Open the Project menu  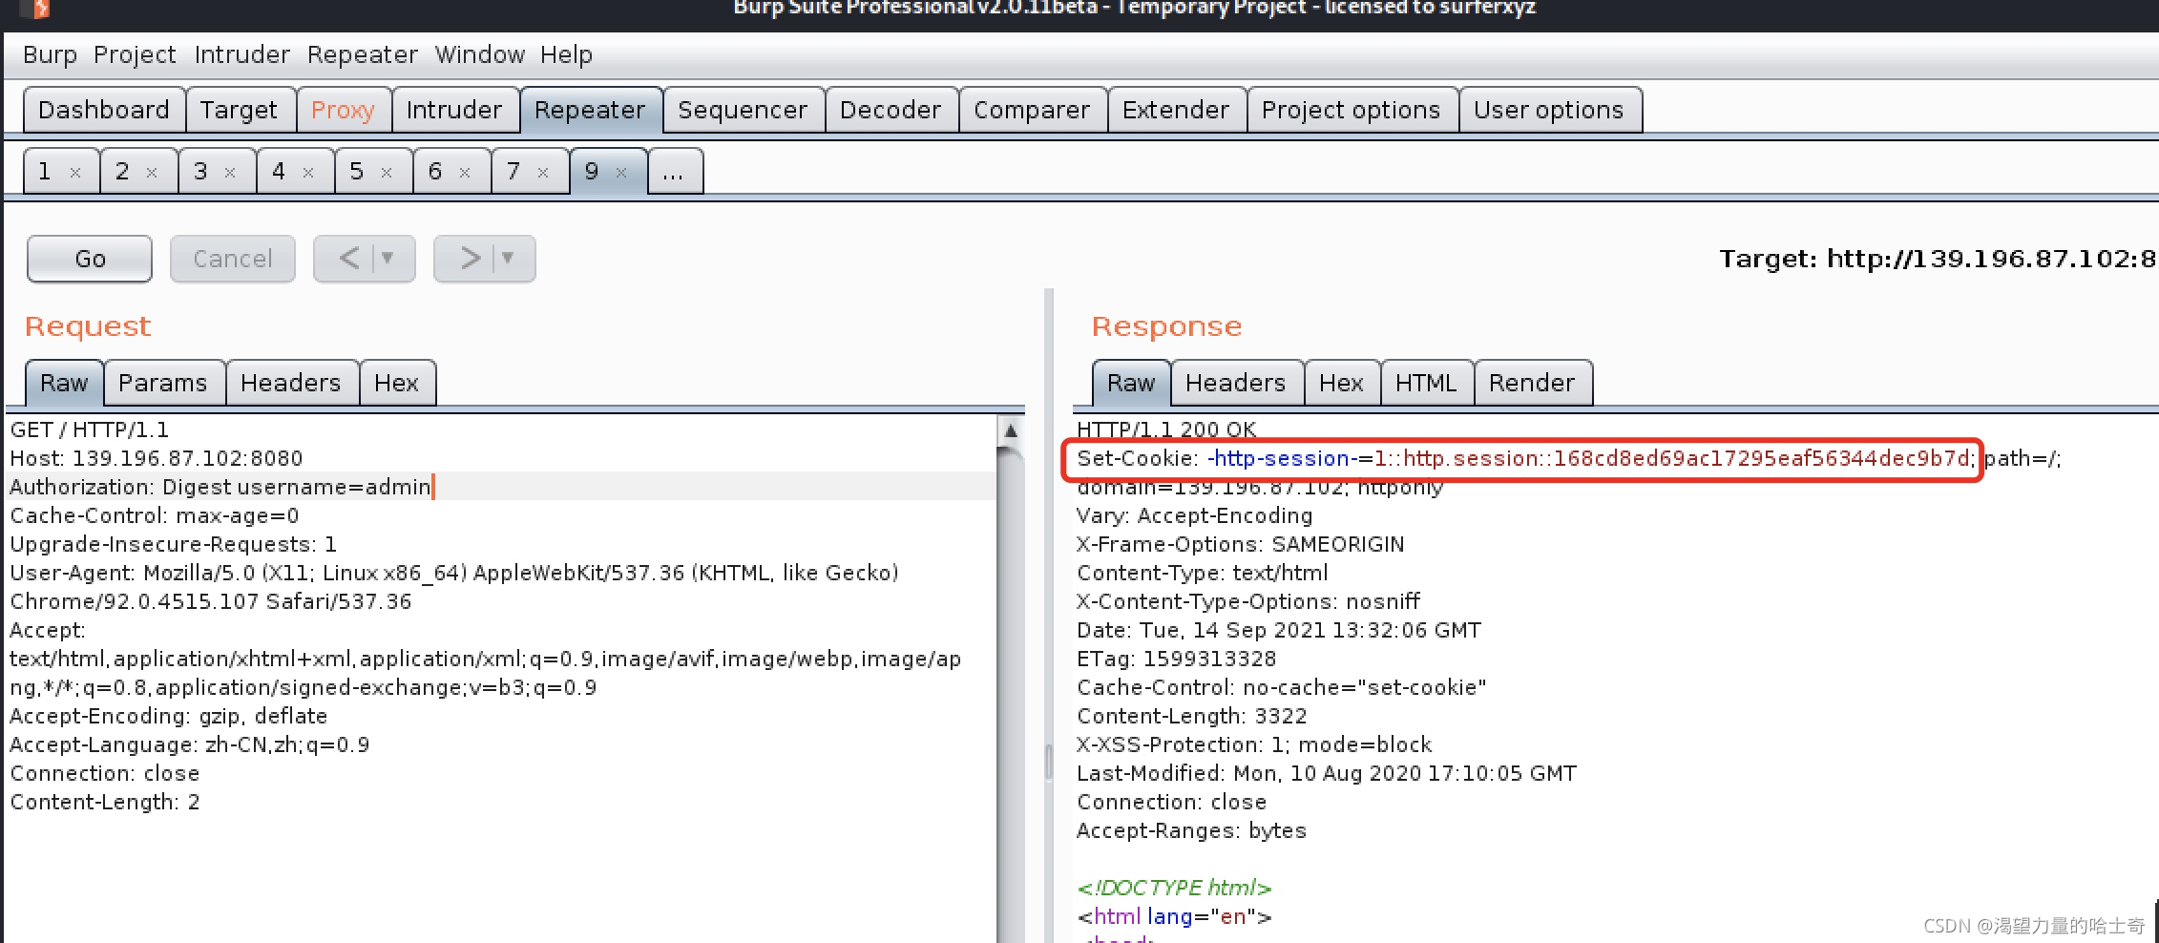pos(135,55)
